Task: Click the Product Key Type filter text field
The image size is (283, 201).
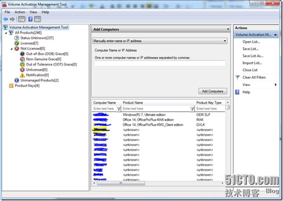Action: point(210,109)
